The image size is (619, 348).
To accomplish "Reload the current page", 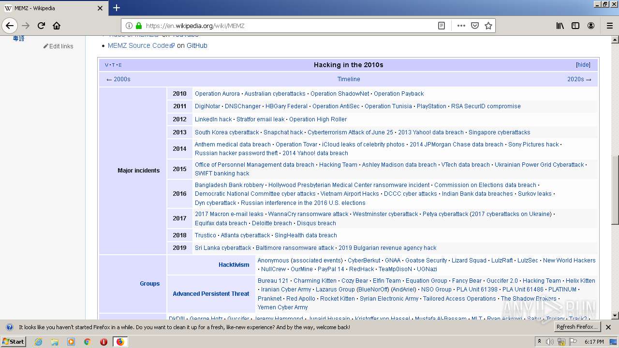I will click(x=41, y=26).
